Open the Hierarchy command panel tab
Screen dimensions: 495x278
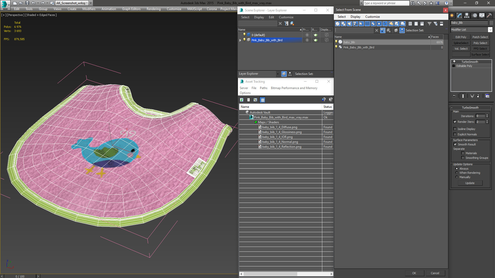pos(467,15)
